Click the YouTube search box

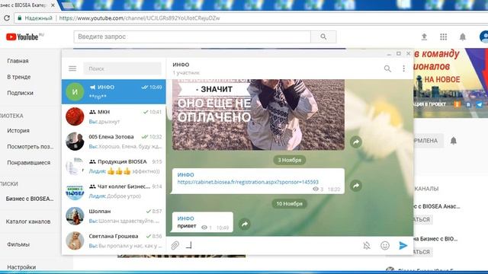[x=192, y=37]
